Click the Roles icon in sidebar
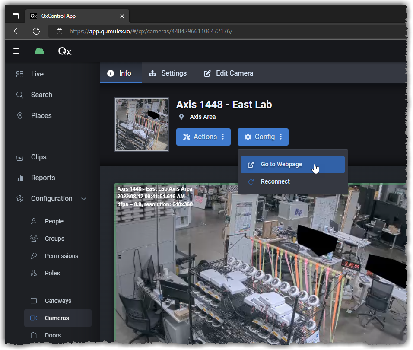This screenshot has height=350, width=413. point(34,273)
